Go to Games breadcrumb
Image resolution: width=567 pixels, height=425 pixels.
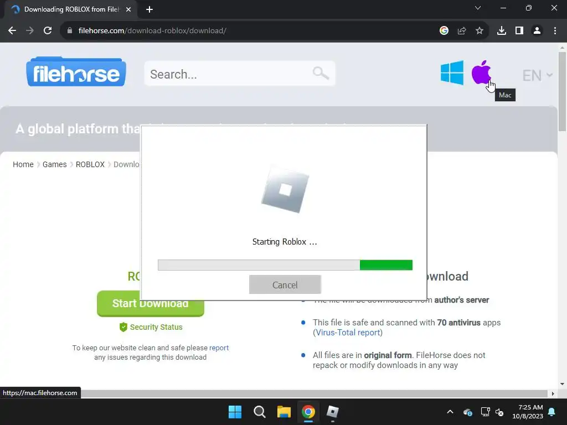pyautogui.click(x=55, y=164)
